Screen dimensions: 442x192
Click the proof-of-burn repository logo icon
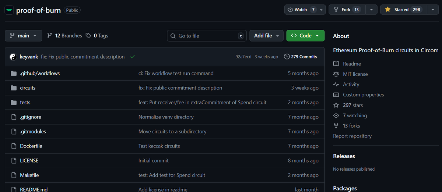[x=9, y=10]
